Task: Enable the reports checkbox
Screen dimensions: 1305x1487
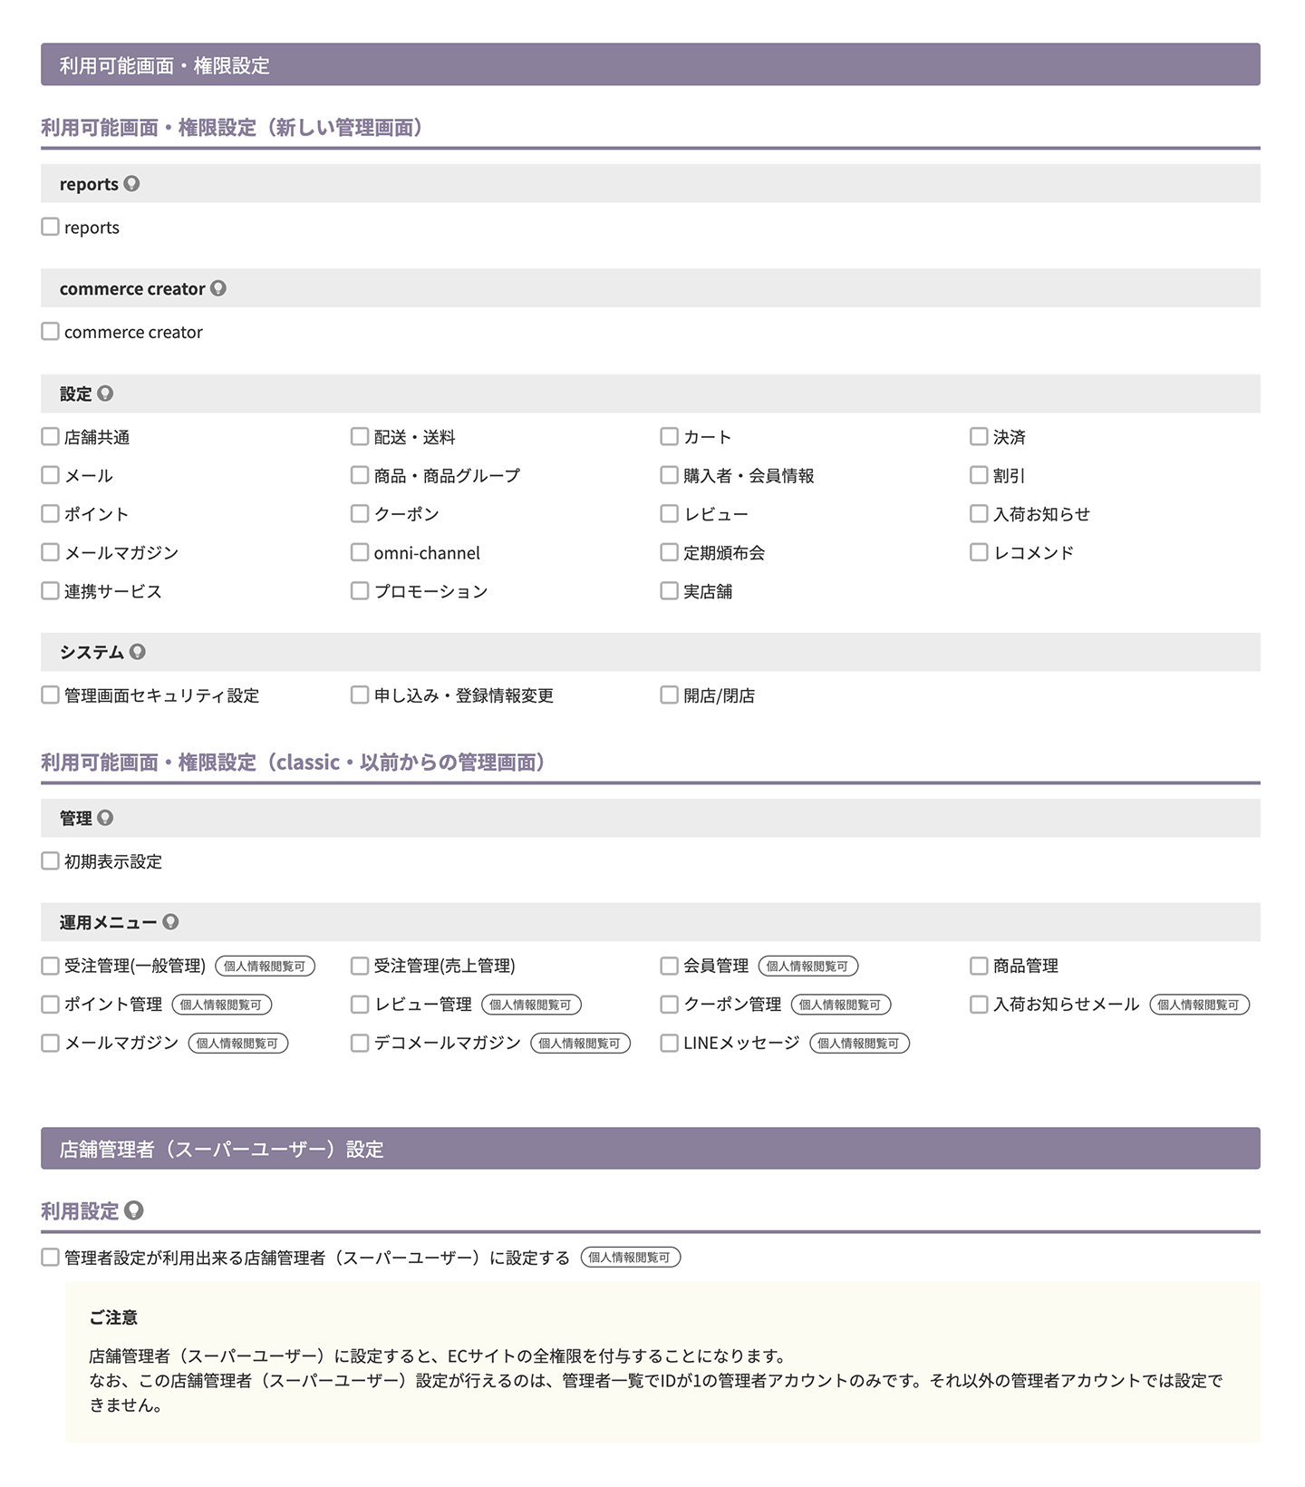Action: [51, 227]
